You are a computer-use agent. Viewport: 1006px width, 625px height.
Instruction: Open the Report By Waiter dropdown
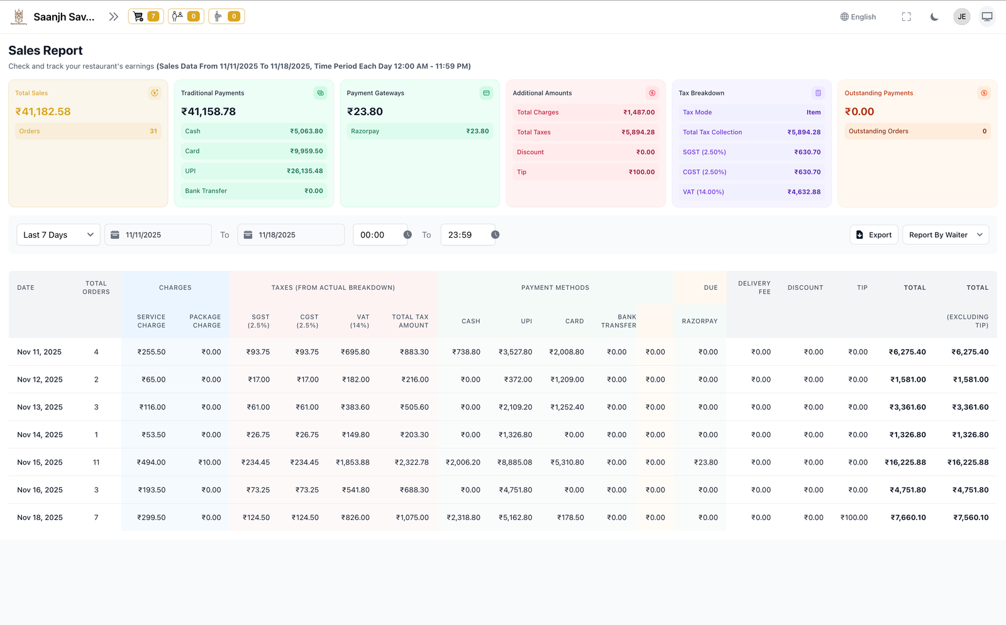click(945, 235)
